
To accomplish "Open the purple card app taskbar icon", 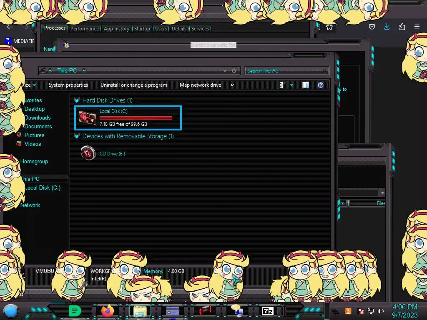I will pyautogui.click(x=172, y=311).
